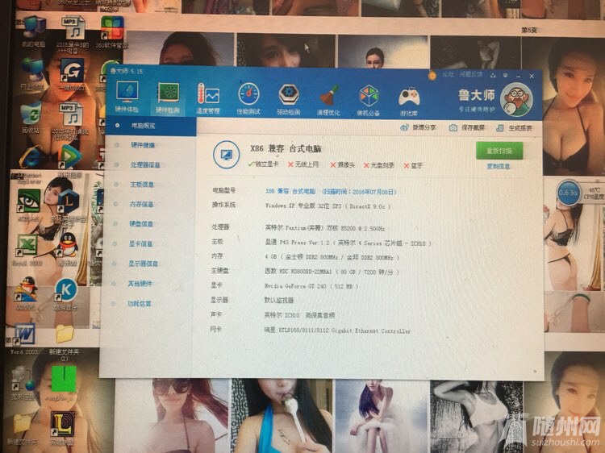Click the round monitor icon beside X86 title
Viewport: 605px width, 453px height.
[226, 155]
